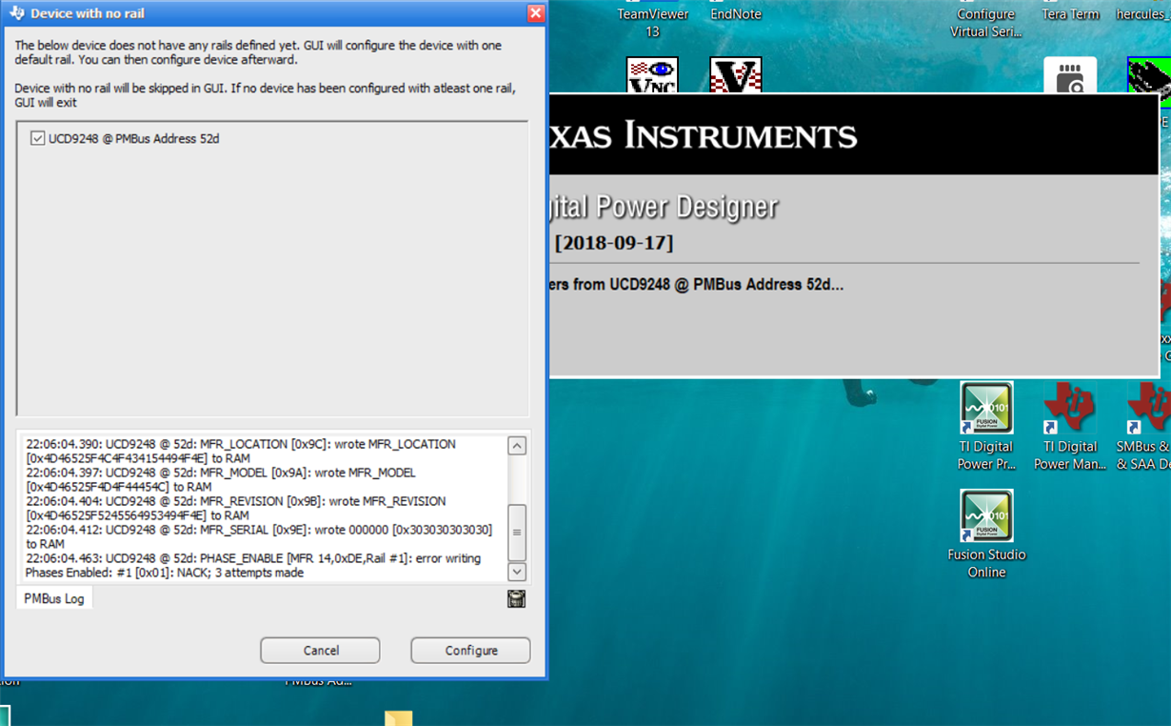Open the TeamViewer 13 desktop shortcut
This screenshot has height=726, width=1171.
pyautogui.click(x=652, y=23)
